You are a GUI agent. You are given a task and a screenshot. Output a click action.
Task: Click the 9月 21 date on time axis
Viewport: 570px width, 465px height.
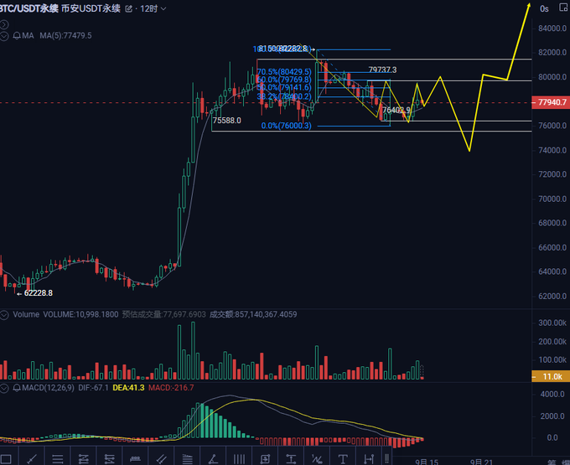tap(481, 462)
